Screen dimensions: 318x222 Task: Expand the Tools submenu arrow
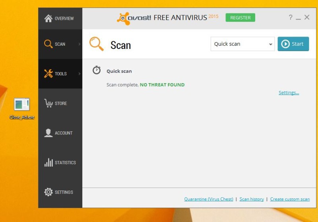pos(79,74)
